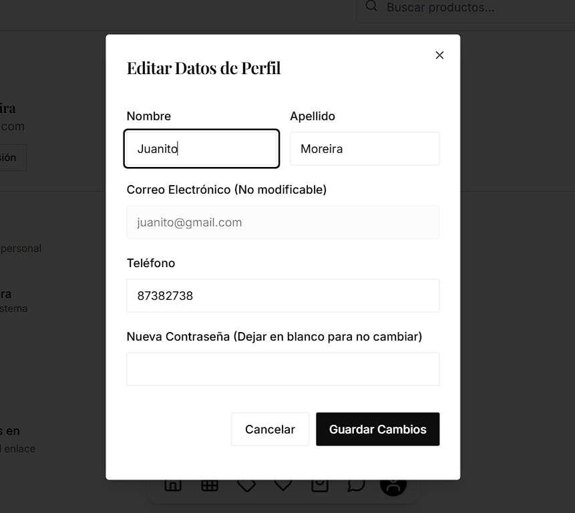The height and width of the screenshot is (513, 575).
Task: Click the dimmed personal link in sidebar
Action: [x=21, y=248]
